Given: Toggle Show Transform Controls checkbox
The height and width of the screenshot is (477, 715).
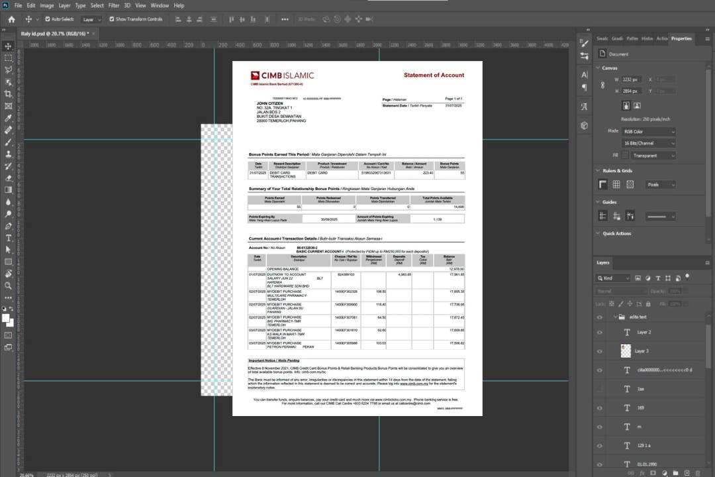Looking at the screenshot, I should [x=112, y=19].
